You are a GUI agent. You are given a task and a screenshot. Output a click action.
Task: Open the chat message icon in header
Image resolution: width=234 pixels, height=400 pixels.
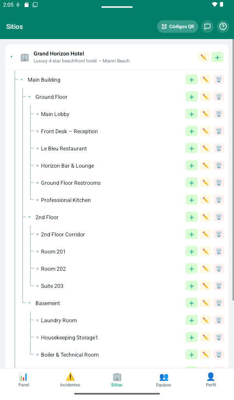click(207, 27)
